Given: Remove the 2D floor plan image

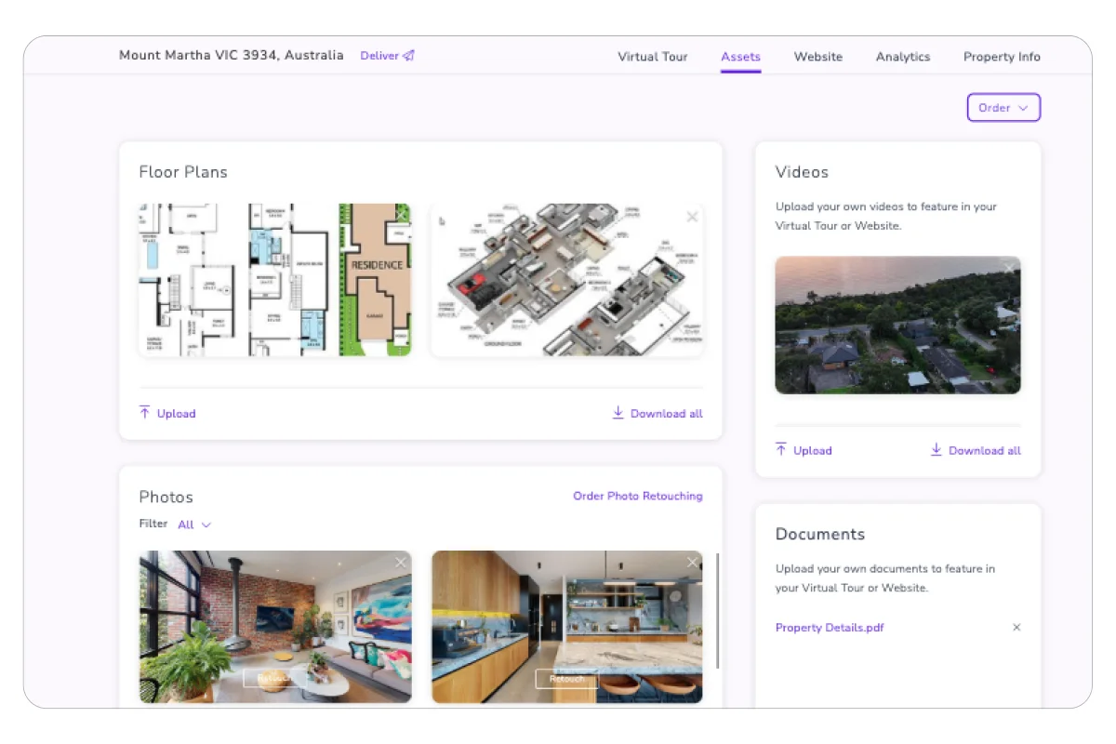Looking at the screenshot, I should [x=401, y=216].
